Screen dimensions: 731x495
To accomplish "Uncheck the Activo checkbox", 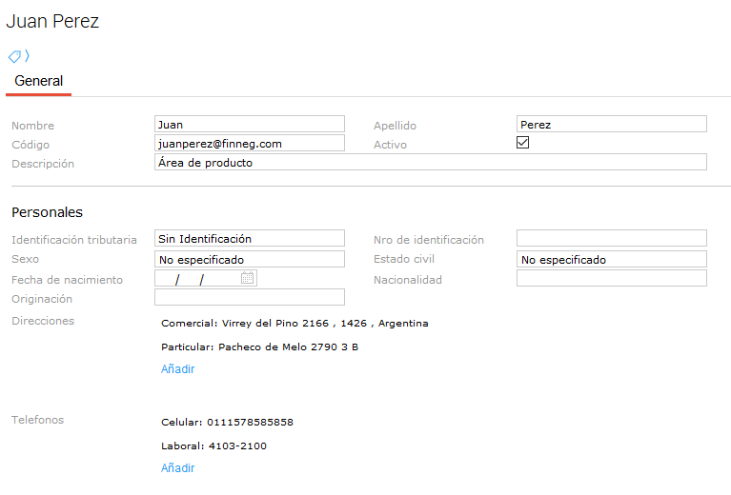I will 522,143.
